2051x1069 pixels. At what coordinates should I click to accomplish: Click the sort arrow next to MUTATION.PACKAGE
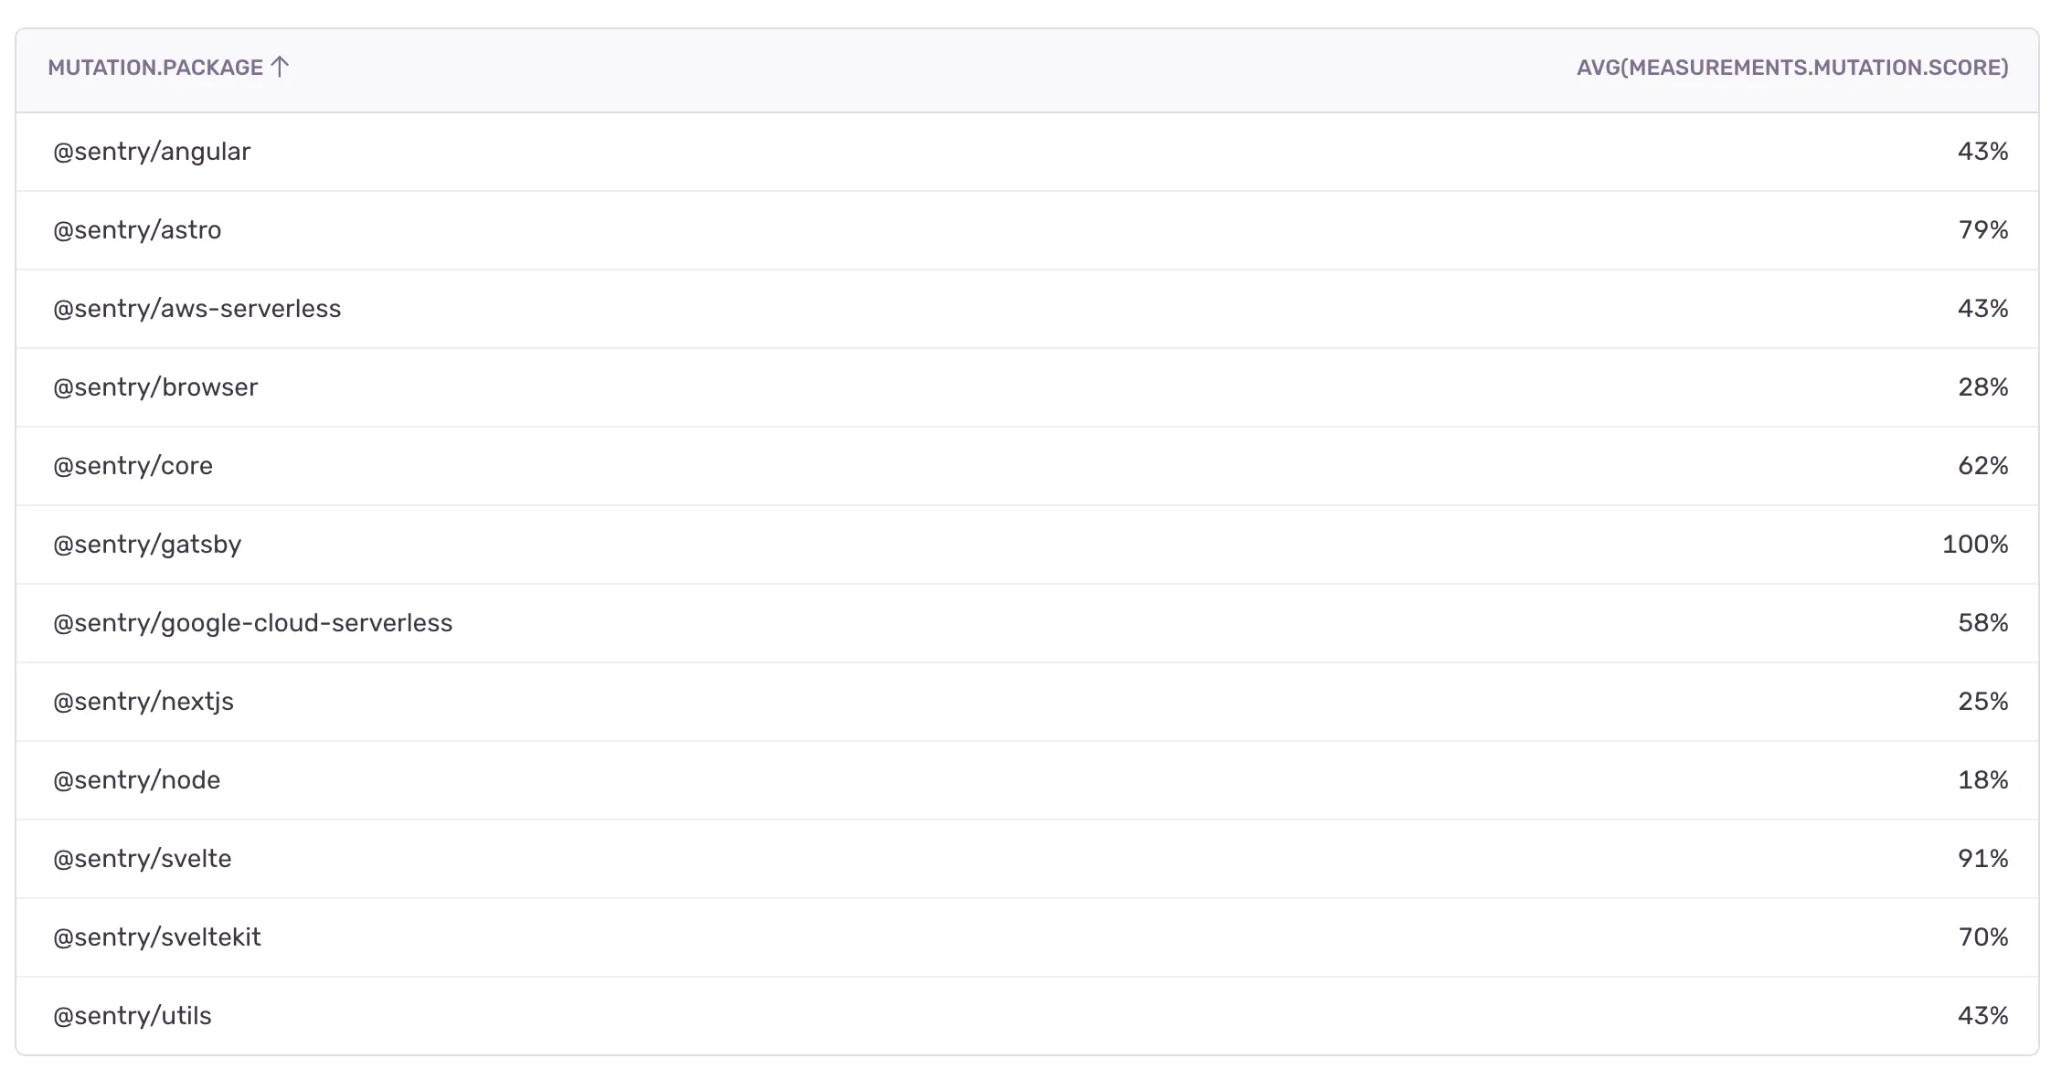[x=282, y=66]
